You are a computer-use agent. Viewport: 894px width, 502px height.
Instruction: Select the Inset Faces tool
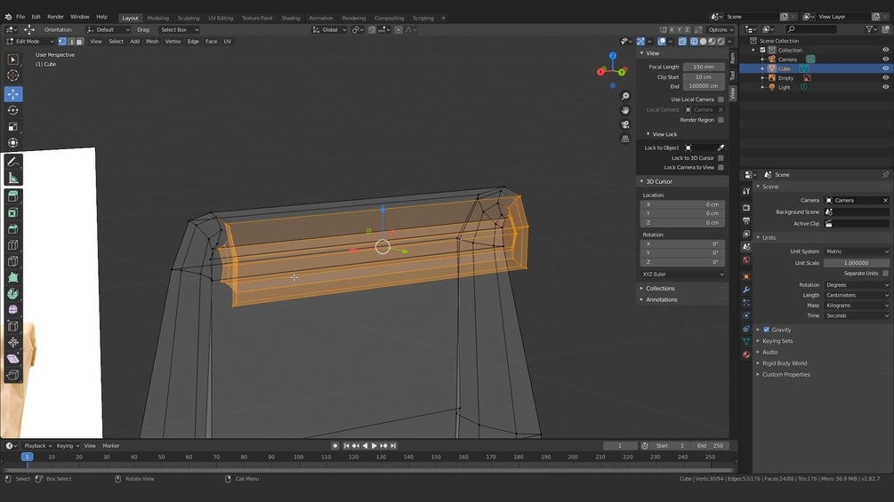pyautogui.click(x=13, y=213)
